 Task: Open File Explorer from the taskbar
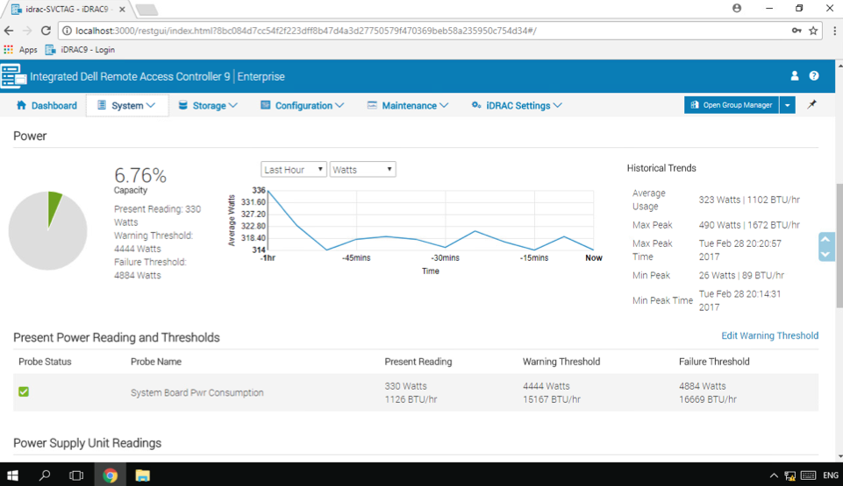pyautogui.click(x=142, y=475)
